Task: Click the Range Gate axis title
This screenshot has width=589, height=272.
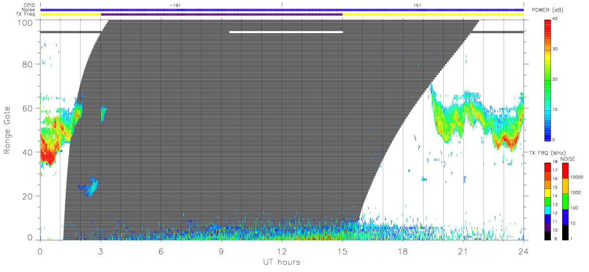Action: point(7,130)
